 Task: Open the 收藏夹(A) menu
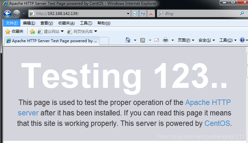67,23
